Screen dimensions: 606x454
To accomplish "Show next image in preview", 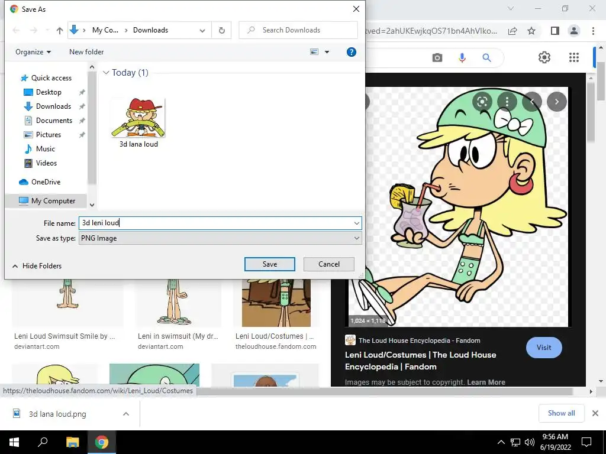I will [556, 102].
